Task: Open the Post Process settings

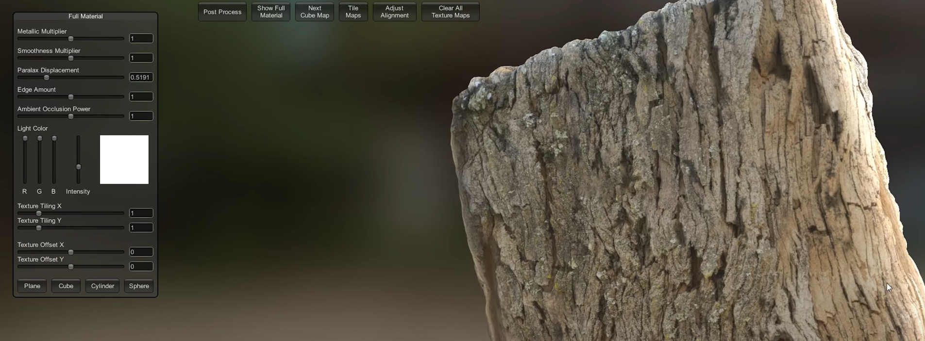Action: click(222, 12)
